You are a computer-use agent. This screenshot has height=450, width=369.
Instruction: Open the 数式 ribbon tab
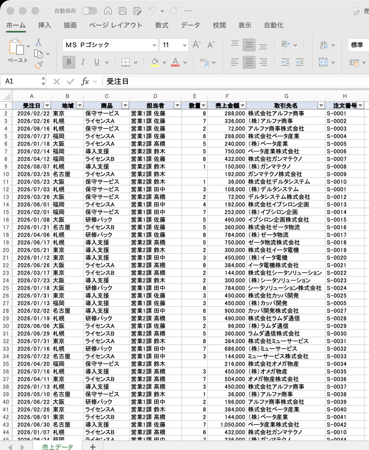pyautogui.click(x=162, y=25)
